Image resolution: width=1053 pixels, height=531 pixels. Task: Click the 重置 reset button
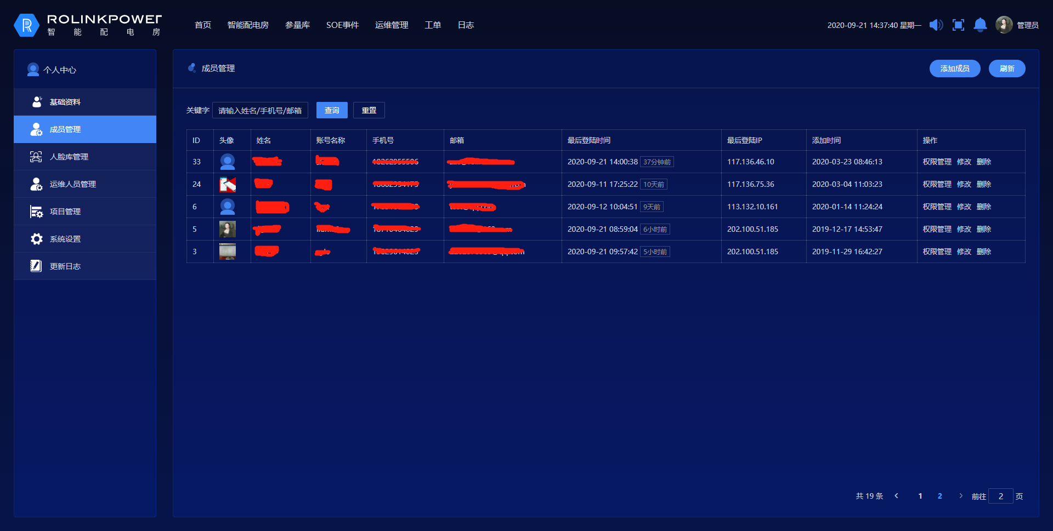pos(369,110)
